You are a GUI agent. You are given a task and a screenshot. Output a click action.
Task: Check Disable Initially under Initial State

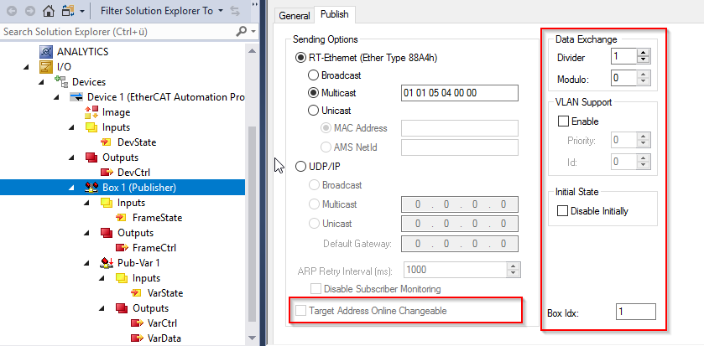[x=562, y=210]
